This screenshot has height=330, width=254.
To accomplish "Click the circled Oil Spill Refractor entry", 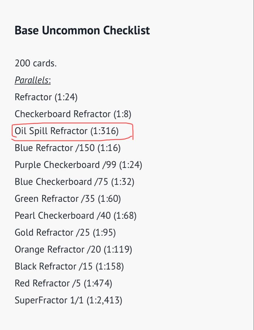I will point(67,131).
